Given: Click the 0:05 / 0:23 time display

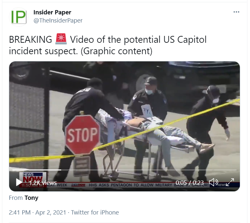Looking at the screenshot, I should (189, 183).
